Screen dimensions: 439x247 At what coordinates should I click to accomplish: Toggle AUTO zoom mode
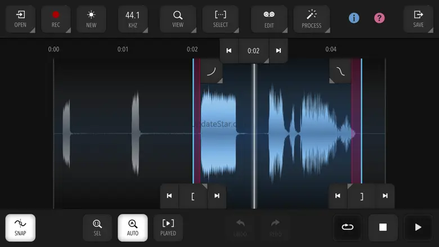coord(133,228)
